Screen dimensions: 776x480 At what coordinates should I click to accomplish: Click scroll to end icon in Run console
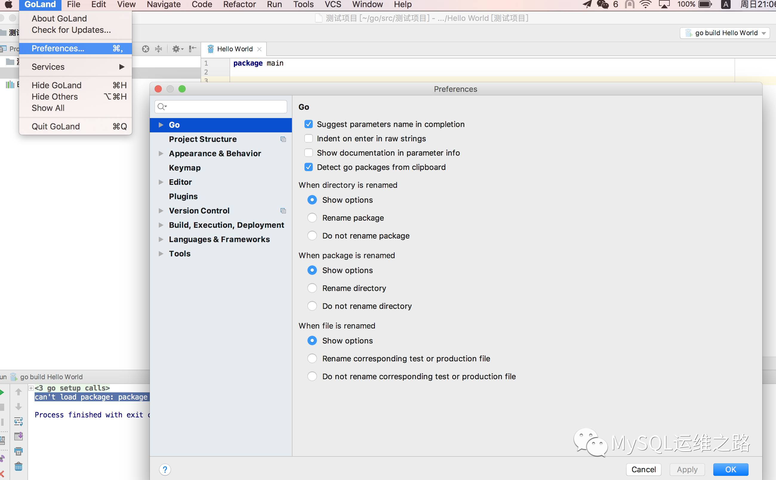[x=19, y=436]
